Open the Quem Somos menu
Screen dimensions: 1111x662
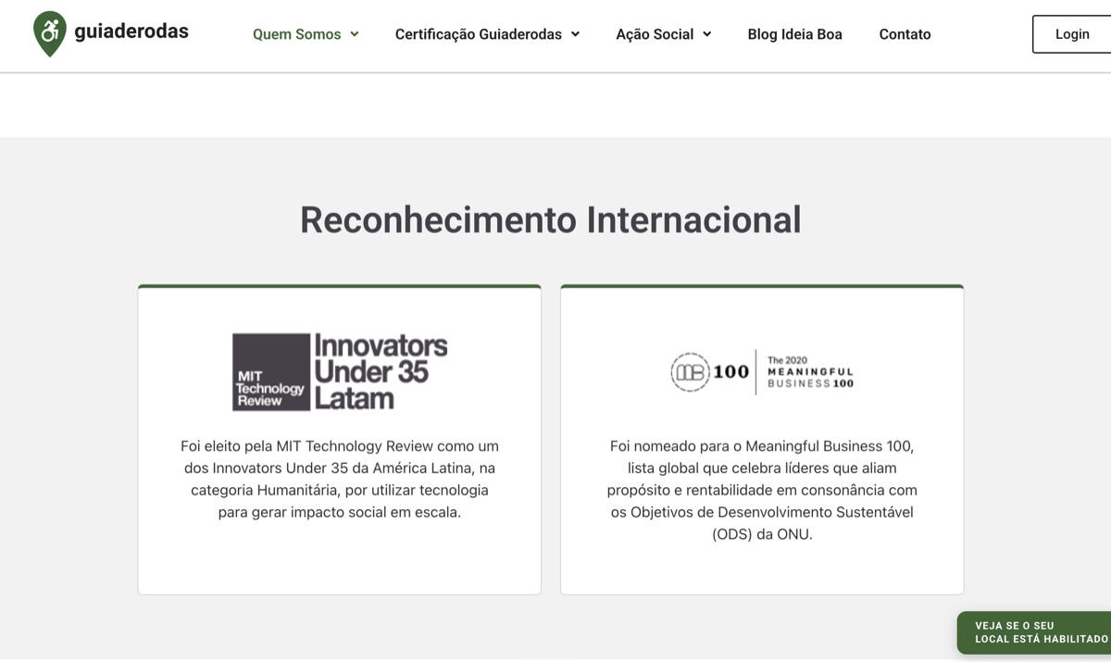297,34
